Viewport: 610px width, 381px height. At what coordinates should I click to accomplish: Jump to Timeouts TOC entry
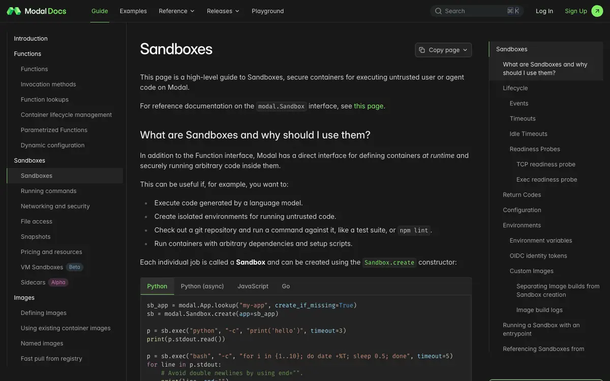523,118
